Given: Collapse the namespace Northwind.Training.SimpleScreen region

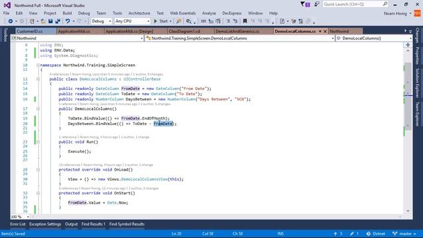Looking at the screenshot, I should [x=38, y=65].
